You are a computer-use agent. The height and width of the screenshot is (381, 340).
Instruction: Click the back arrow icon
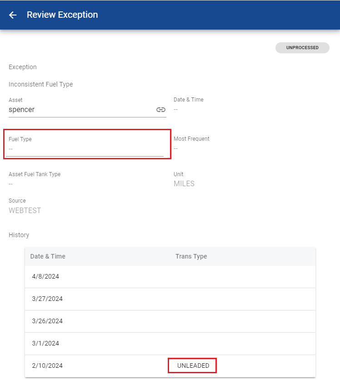[x=13, y=15]
